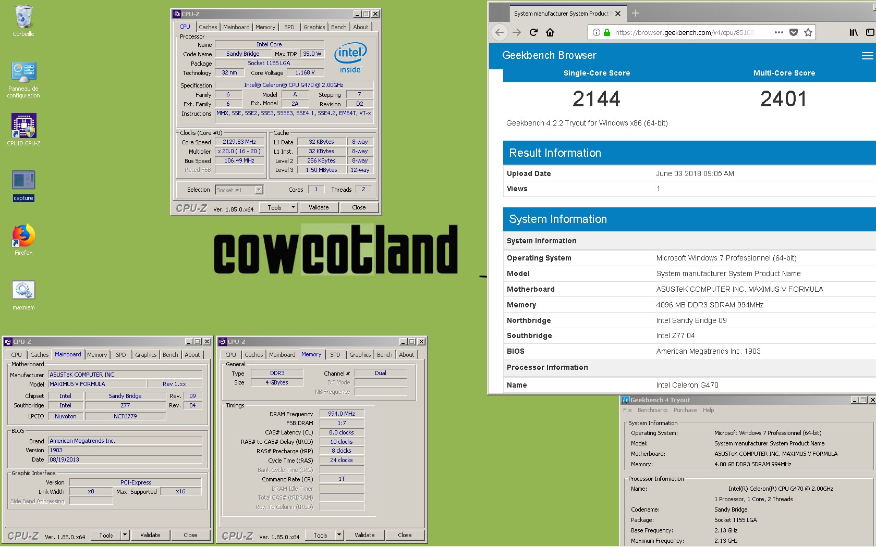
Task: Click the MAXIMUS V FORMULA model field
Action: coord(96,384)
